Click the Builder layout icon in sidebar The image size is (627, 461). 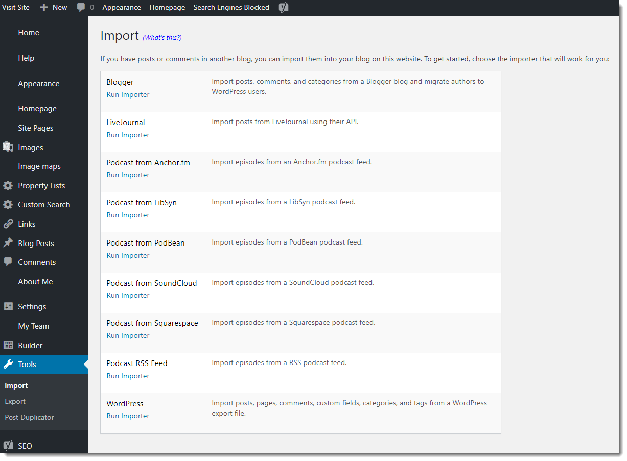point(8,345)
